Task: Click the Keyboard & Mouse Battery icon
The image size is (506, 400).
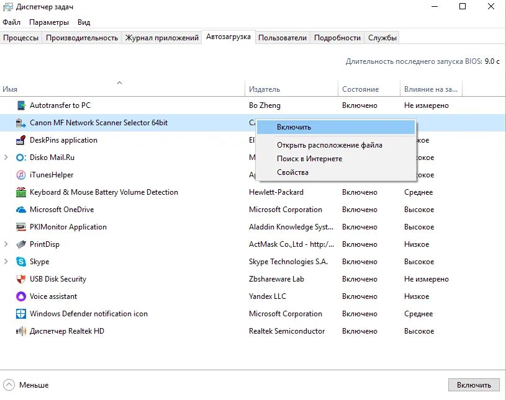Action: [21, 192]
